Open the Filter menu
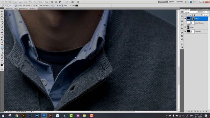 click(31, 2)
